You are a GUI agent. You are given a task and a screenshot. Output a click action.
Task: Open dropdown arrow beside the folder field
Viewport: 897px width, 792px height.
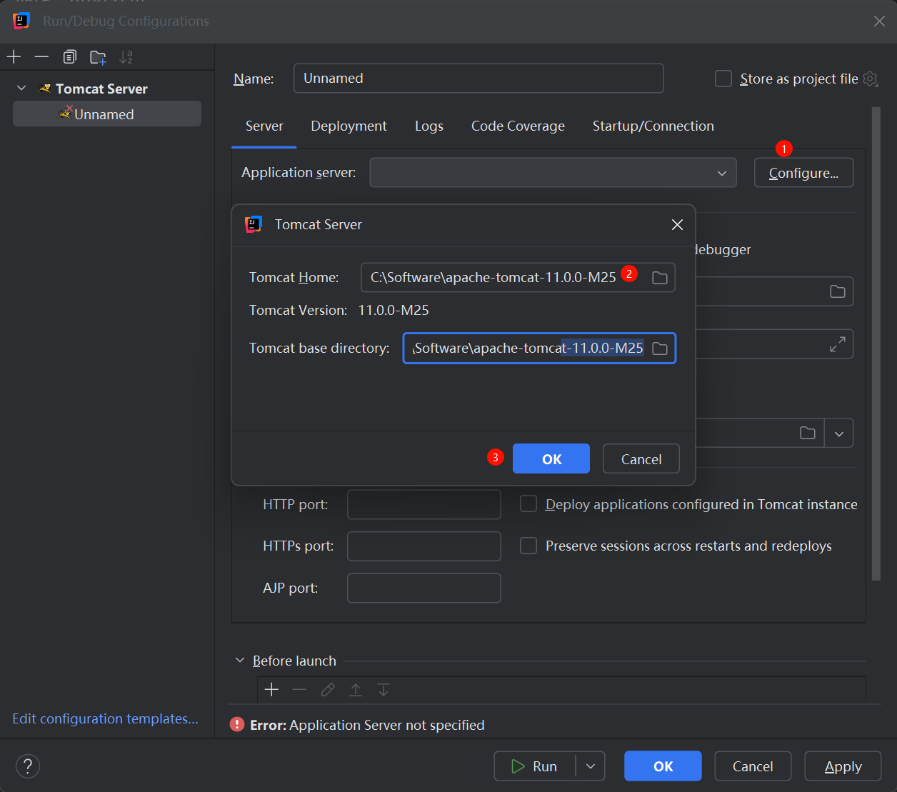click(839, 433)
